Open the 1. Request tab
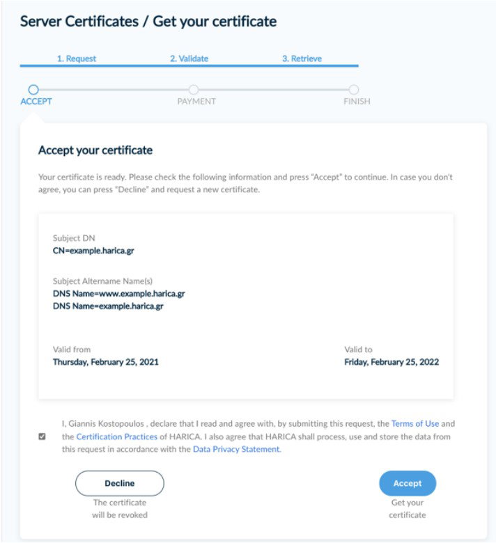496x543 pixels. pos(77,58)
